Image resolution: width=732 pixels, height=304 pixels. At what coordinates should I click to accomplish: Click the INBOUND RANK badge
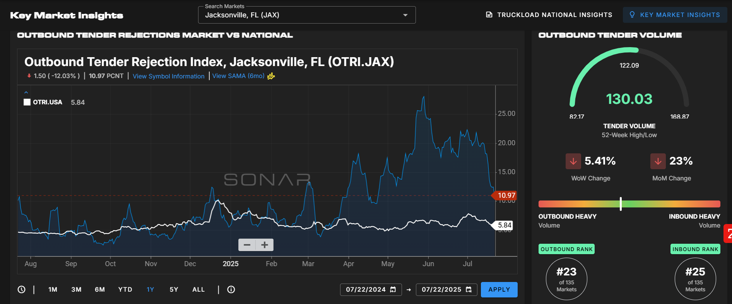tap(695, 249)
